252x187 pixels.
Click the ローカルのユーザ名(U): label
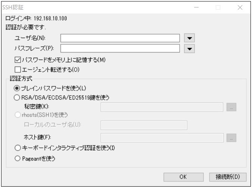point(53,125)
